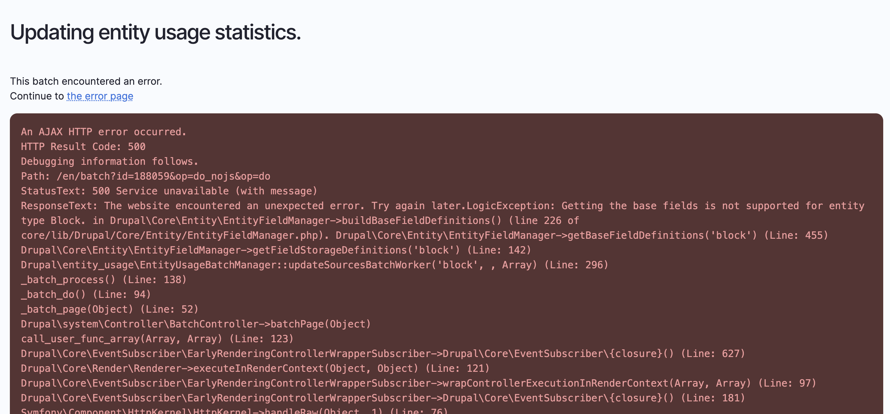Click 'Debugging information follows.' line

pyautogui.click(x=109, y=161)
